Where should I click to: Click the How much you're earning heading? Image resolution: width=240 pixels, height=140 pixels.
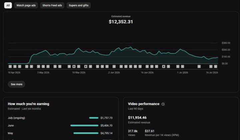(x=28, y=104)
